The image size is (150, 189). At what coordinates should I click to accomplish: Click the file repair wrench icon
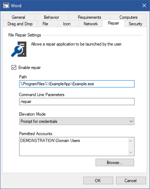click(19, 49)
